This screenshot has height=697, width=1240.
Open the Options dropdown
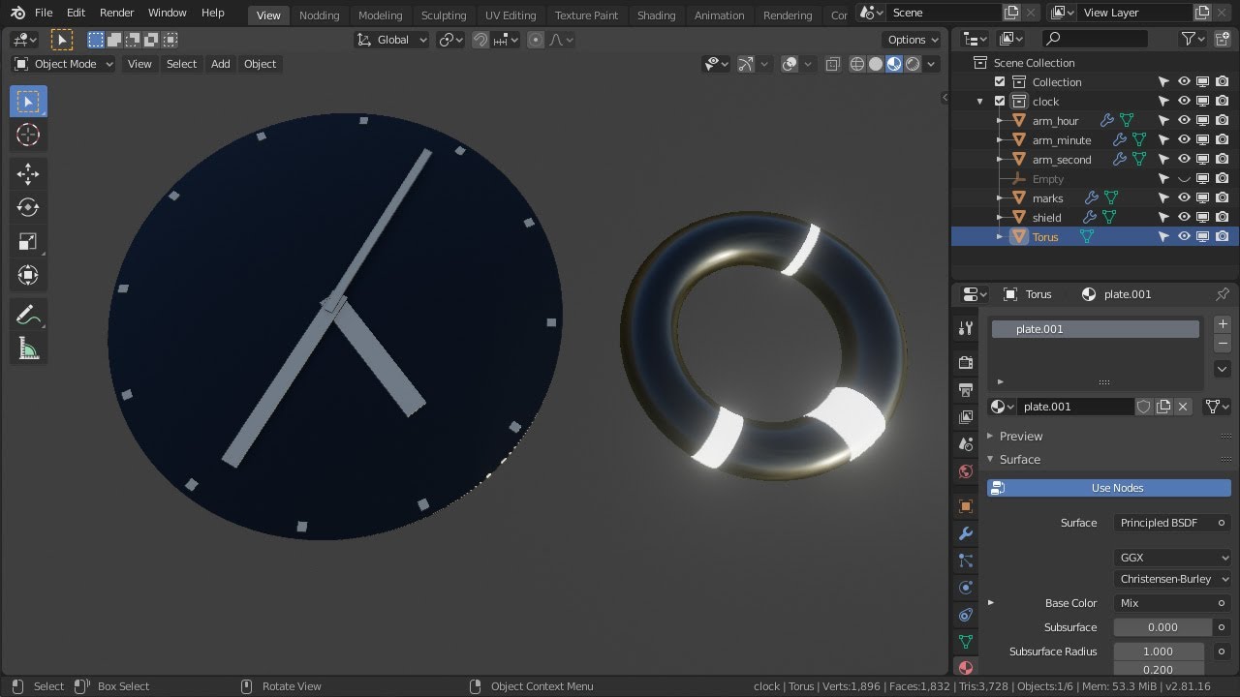(913, 40)
